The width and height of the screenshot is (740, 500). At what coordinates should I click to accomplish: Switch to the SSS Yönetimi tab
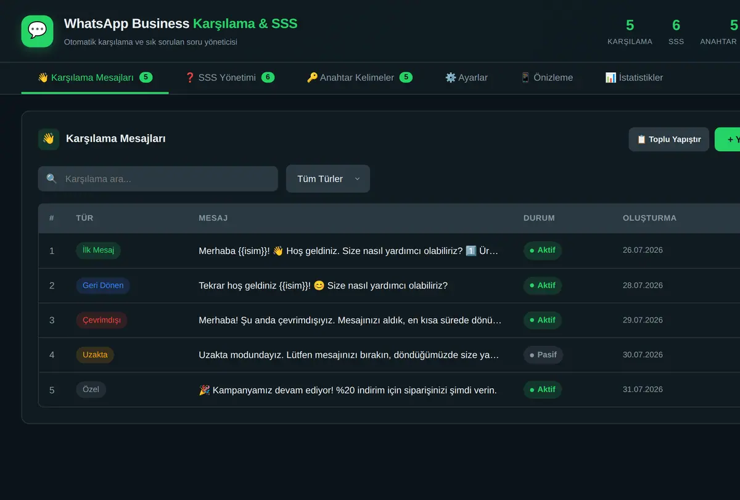[229, 78]
